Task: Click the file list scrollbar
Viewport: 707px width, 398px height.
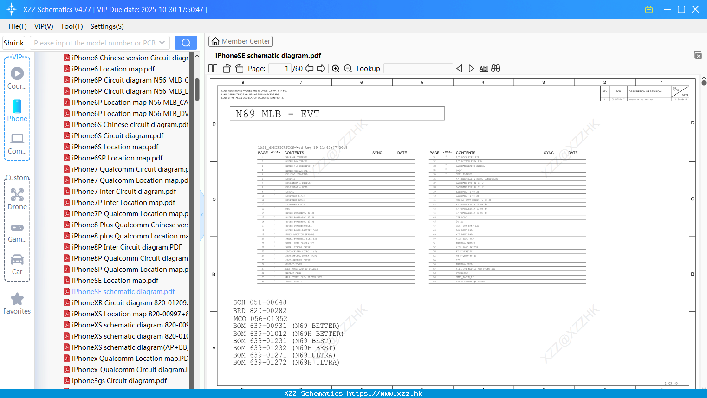Action: click(197, 90)
